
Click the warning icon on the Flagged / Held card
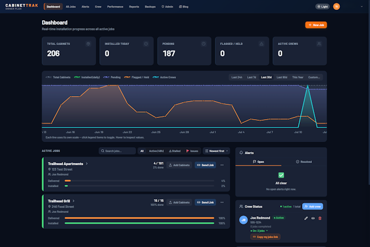[261, 44]
